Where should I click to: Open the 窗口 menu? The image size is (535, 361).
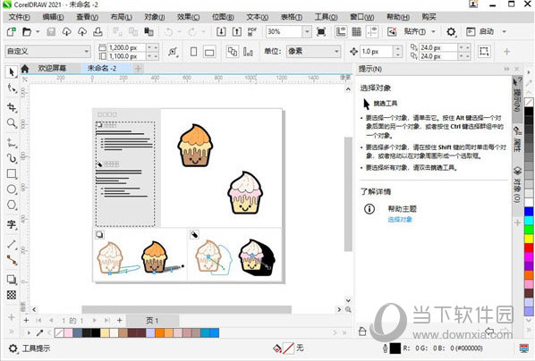361,17
